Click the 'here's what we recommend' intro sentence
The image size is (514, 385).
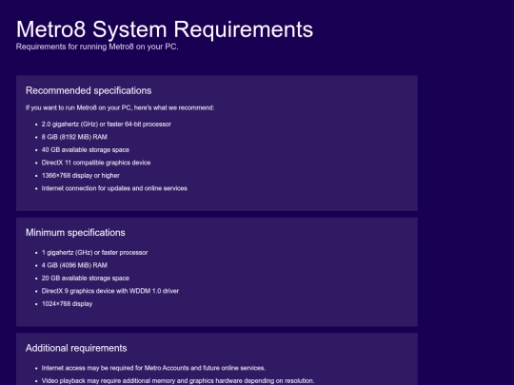[120, 107]
